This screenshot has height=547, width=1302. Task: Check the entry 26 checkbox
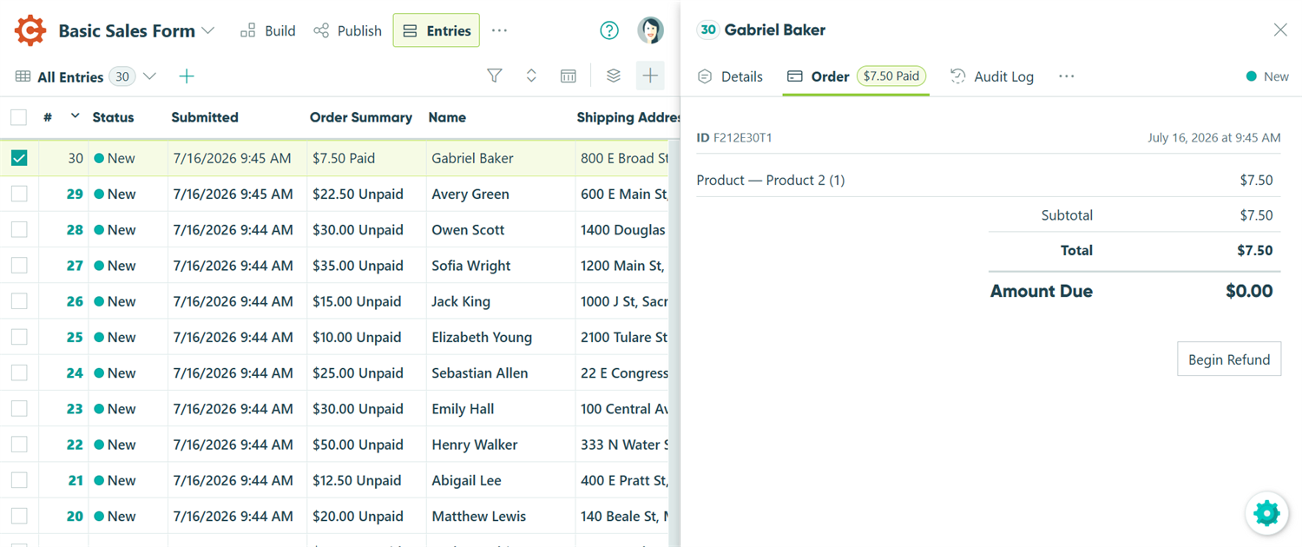coord(19,301)
